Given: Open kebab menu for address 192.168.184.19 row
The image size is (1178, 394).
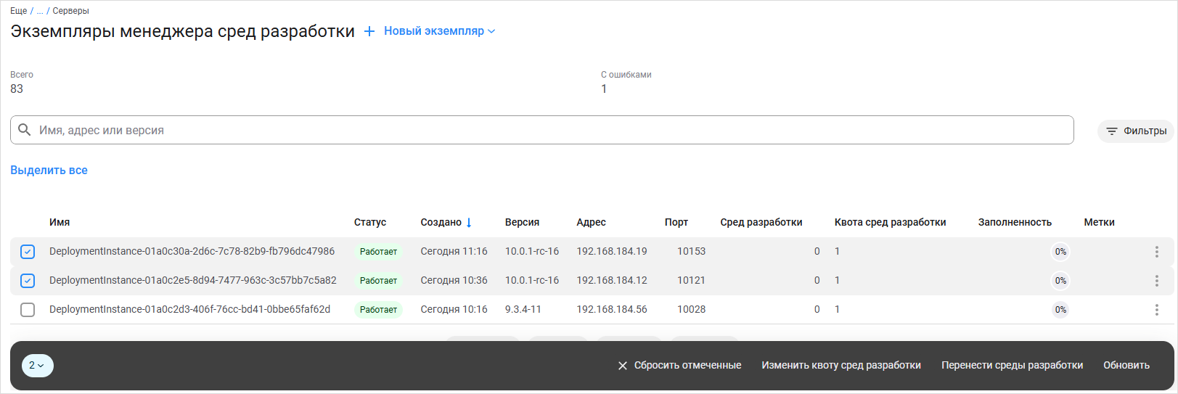Looking at the screenshot, I should [1156, 252].
